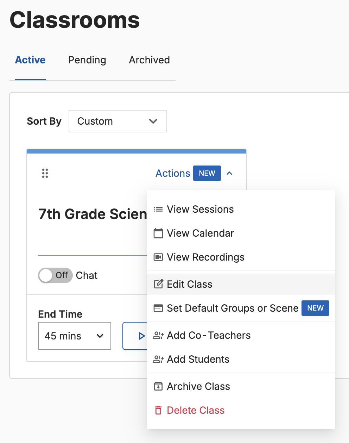
Task: Switch to the Archived tab
Action: tap(149, 60)
